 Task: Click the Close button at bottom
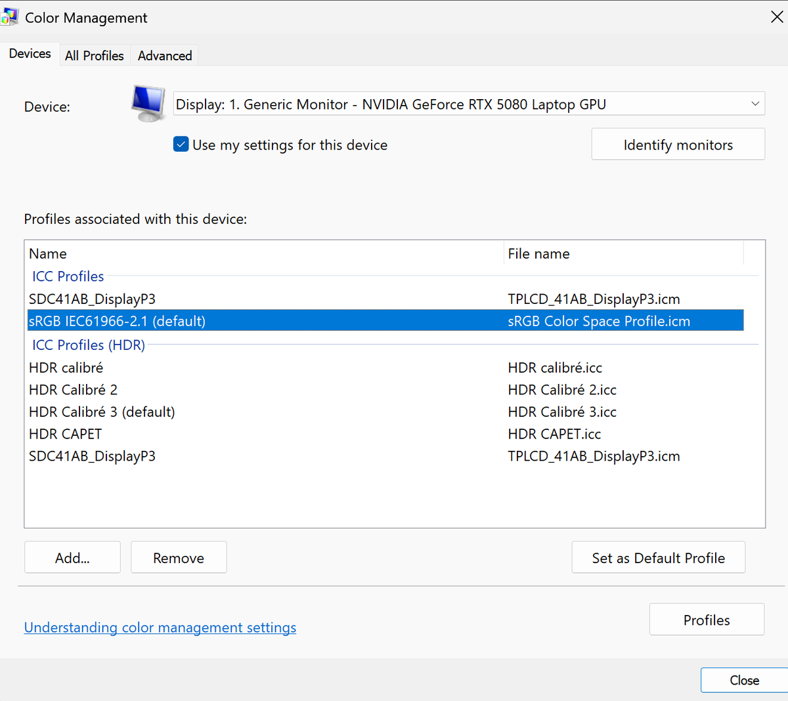[744, 680]
